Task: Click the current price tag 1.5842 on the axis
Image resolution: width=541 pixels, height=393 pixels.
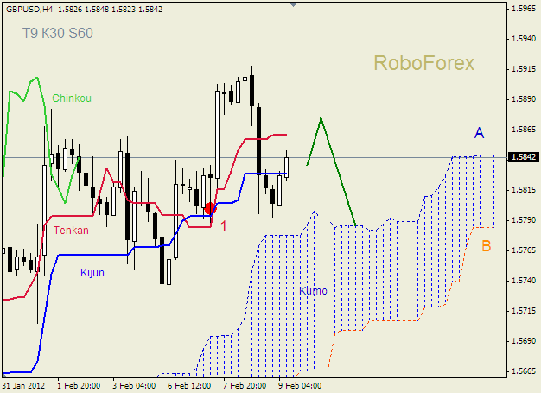Action: pos(524,157)
